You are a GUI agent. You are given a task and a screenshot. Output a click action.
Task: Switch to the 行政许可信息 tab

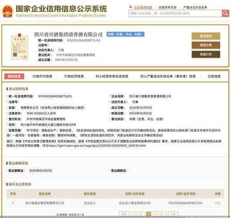[x=42, y=76]
